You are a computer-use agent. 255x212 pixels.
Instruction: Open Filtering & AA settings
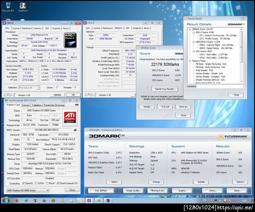158,190
